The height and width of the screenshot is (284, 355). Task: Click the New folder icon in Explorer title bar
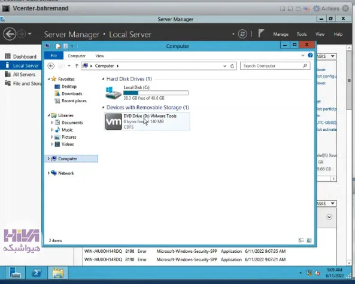pos(65,46)
